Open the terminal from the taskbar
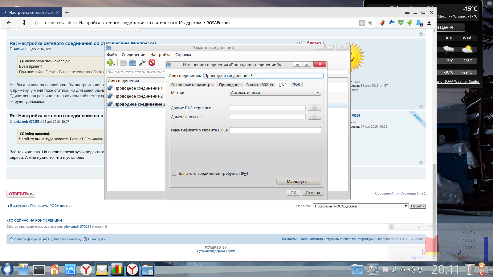The height and width of the screenshot is (277, 493). click(x=39, y=270)
